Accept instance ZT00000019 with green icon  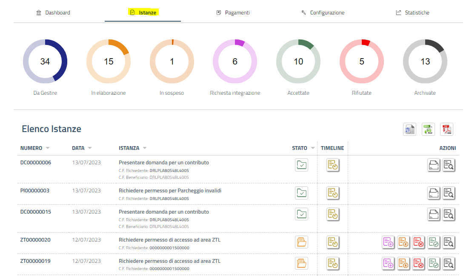[434, 264]
